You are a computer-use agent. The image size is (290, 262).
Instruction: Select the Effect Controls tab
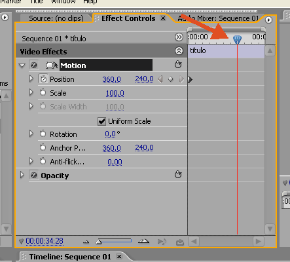point(128,18)
